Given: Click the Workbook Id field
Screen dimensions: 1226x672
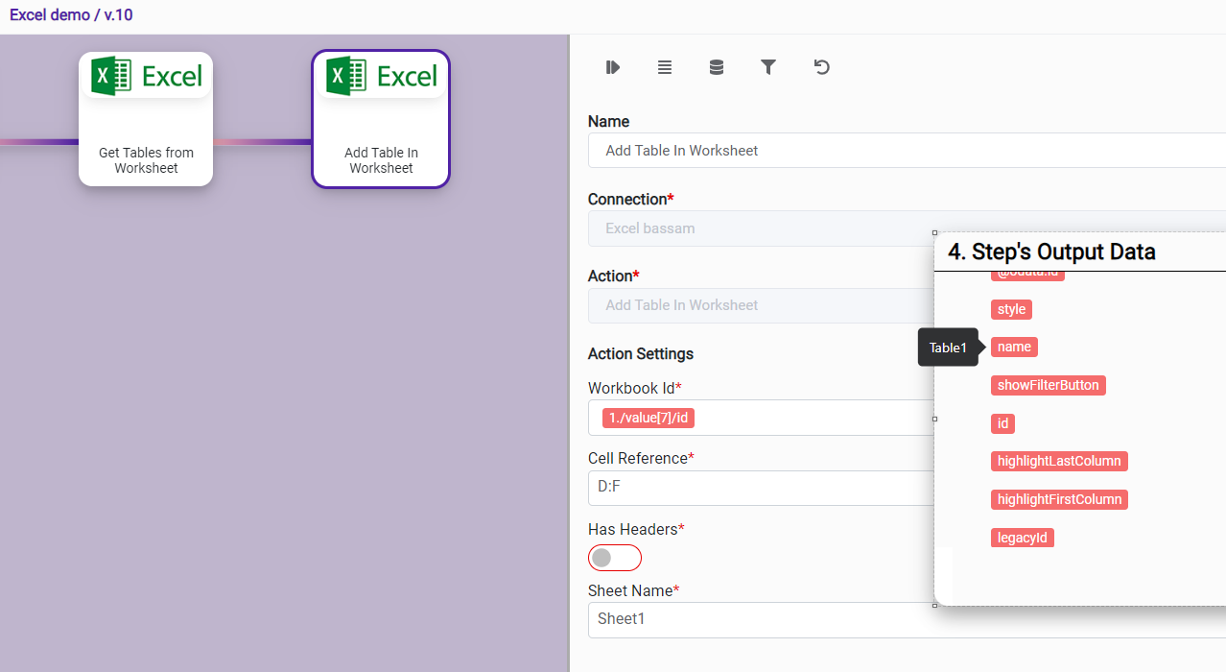Looking at the screenshot, I should 815,418.
